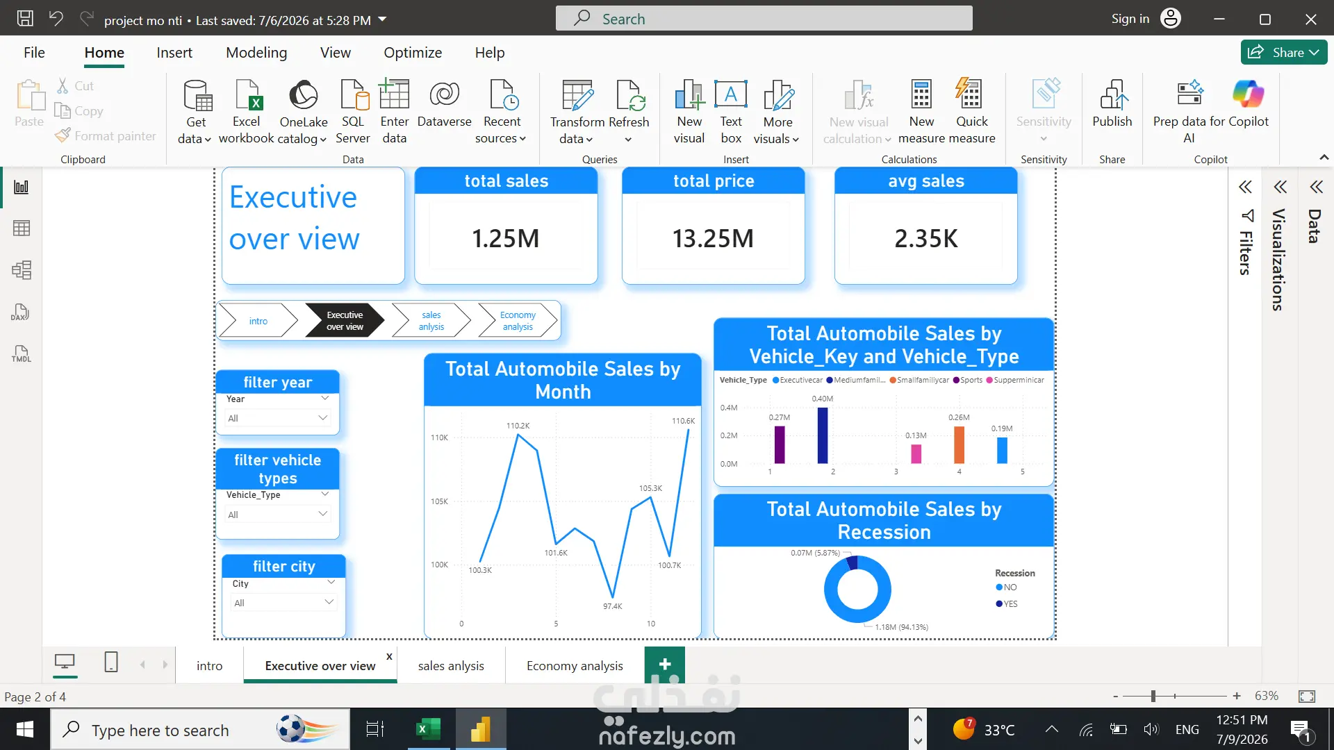The image size is (1334, 750).
Task: Collapse the ribbon
Action: click(x=1324, y=158)
